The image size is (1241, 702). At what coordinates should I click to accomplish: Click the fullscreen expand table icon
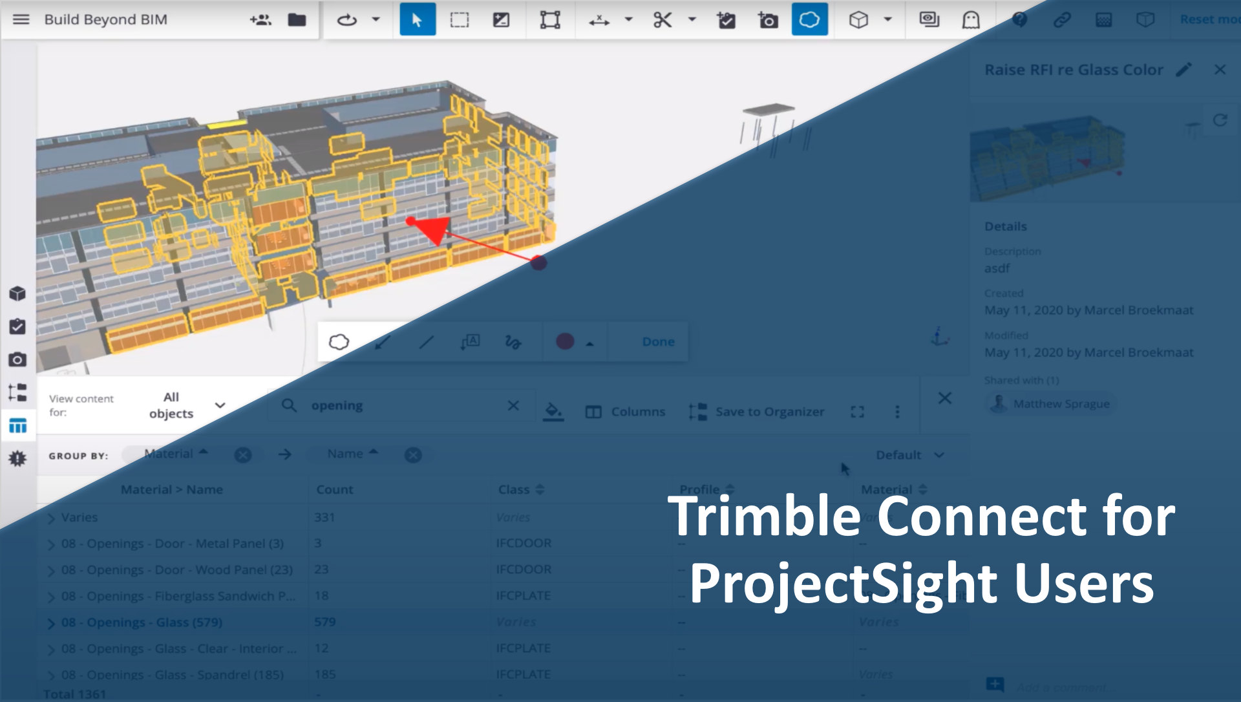click(x=857, y=412)
